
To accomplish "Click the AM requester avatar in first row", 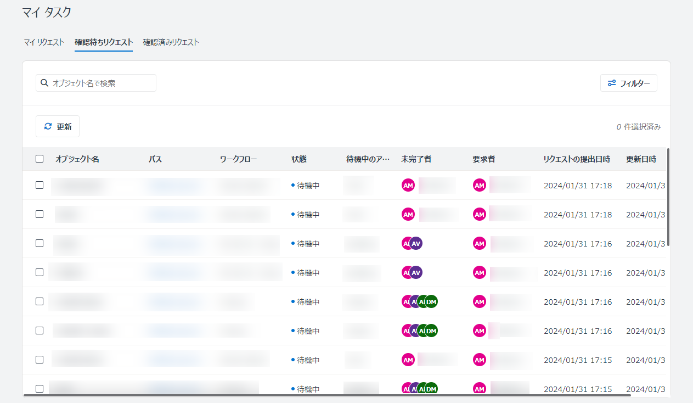I will (x=480, y=186).
